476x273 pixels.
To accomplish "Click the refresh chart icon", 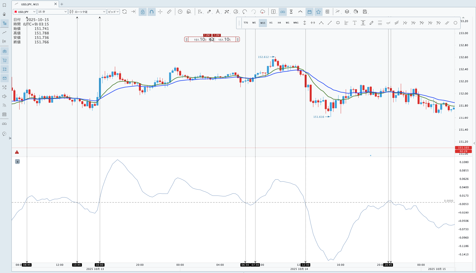I will [x=125, y=12].
